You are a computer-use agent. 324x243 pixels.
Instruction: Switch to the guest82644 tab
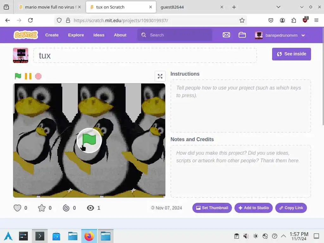tap(191, 7)
